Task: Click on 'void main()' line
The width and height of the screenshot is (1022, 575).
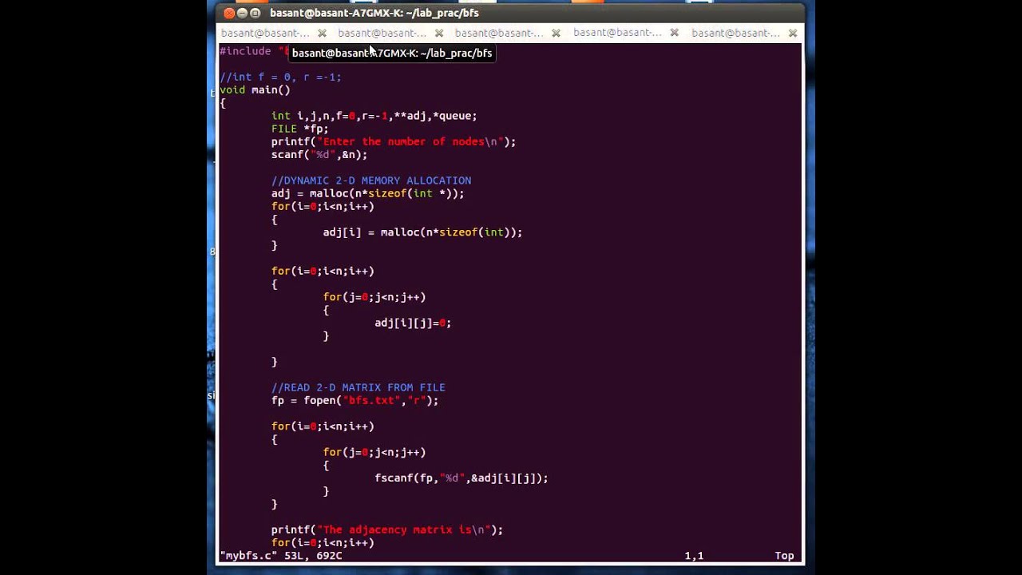Action: [255, 89]
